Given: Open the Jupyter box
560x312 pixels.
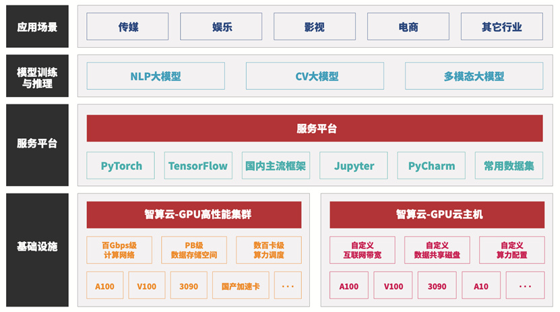Looking at the screenshot, I should coord(354,166).
